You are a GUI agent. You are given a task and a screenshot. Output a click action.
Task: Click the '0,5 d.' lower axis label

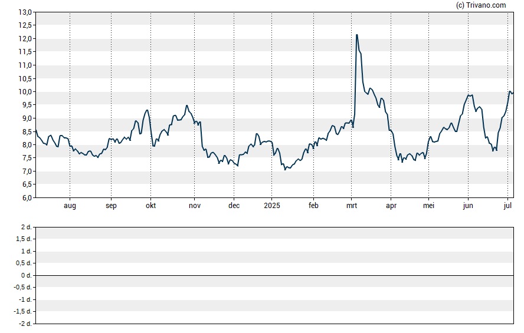[x=24, y=263]
